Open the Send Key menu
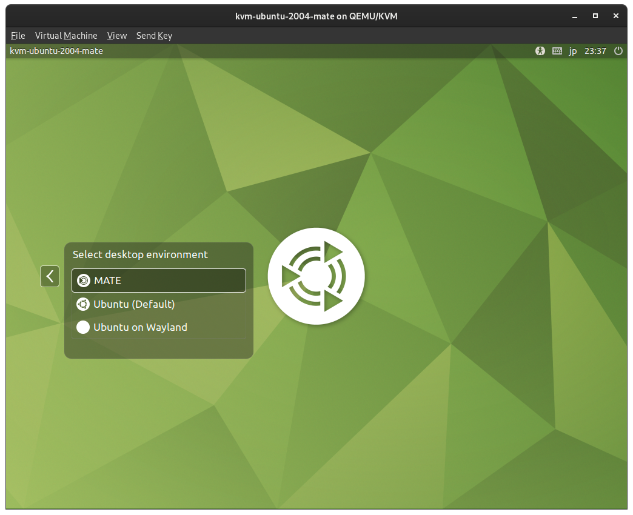 point(154,36)
